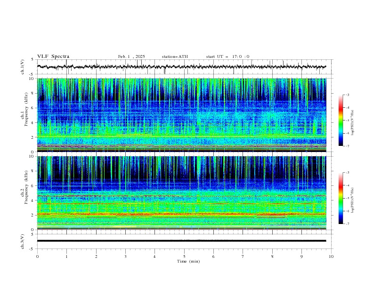The image size is (373, 288).
Task: Click the ch.2 'Frequency (kHz)' axis label
Action: [26, 187]
